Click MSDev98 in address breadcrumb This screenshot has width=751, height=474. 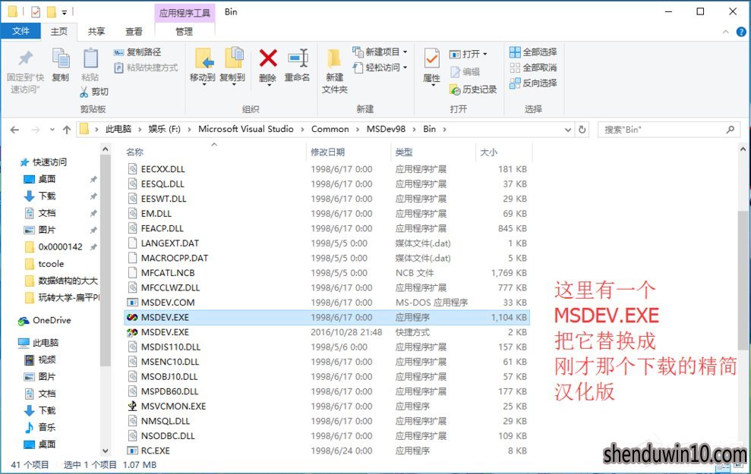coord(386,129)
